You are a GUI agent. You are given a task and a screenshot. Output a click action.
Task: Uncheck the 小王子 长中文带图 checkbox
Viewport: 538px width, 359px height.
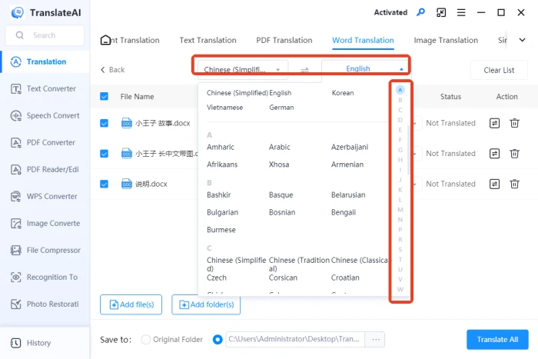click(104, 154)
